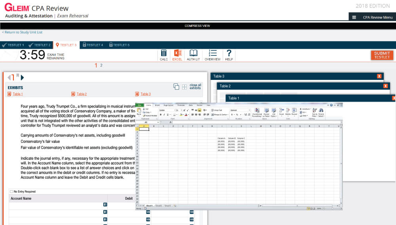Expand the AutoSum dropdown in Excel
The image size is (396, 225).
pyautogui.click(x=310, y=109)
